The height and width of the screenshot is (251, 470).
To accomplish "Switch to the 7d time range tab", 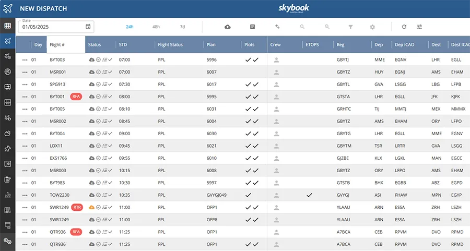I will tap(182, 27).
